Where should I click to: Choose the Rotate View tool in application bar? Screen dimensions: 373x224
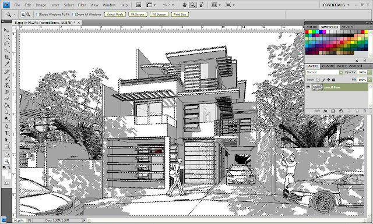coord(202,5)
